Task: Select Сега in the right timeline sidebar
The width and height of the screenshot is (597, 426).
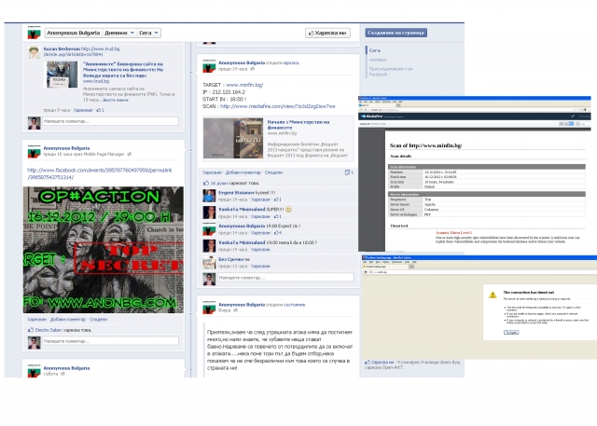Action: coord(375,50)
